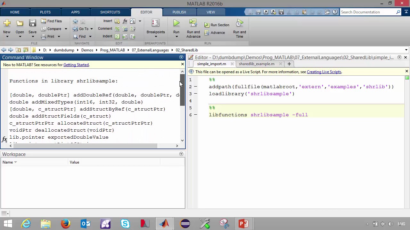Open the Print dropdown arrow
This screenshot has width=410, height=230.
[x=59, y=36]
